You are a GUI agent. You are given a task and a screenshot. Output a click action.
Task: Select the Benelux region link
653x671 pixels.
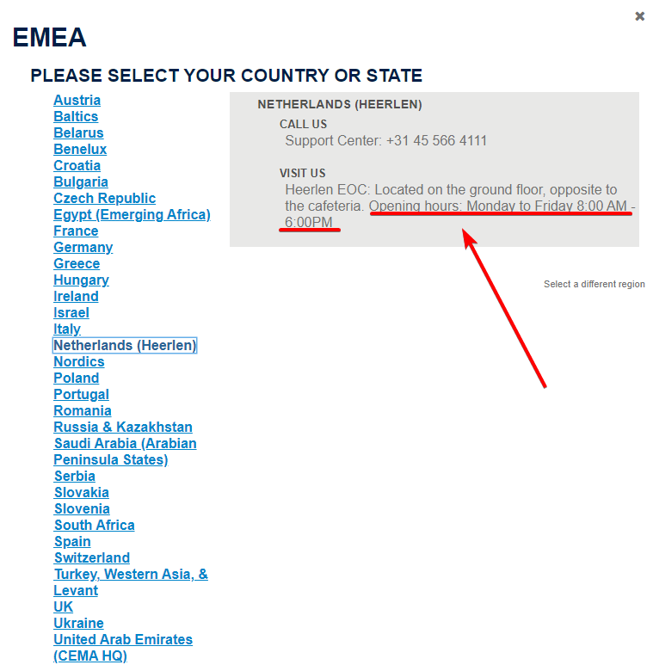(x=80, y=149)
